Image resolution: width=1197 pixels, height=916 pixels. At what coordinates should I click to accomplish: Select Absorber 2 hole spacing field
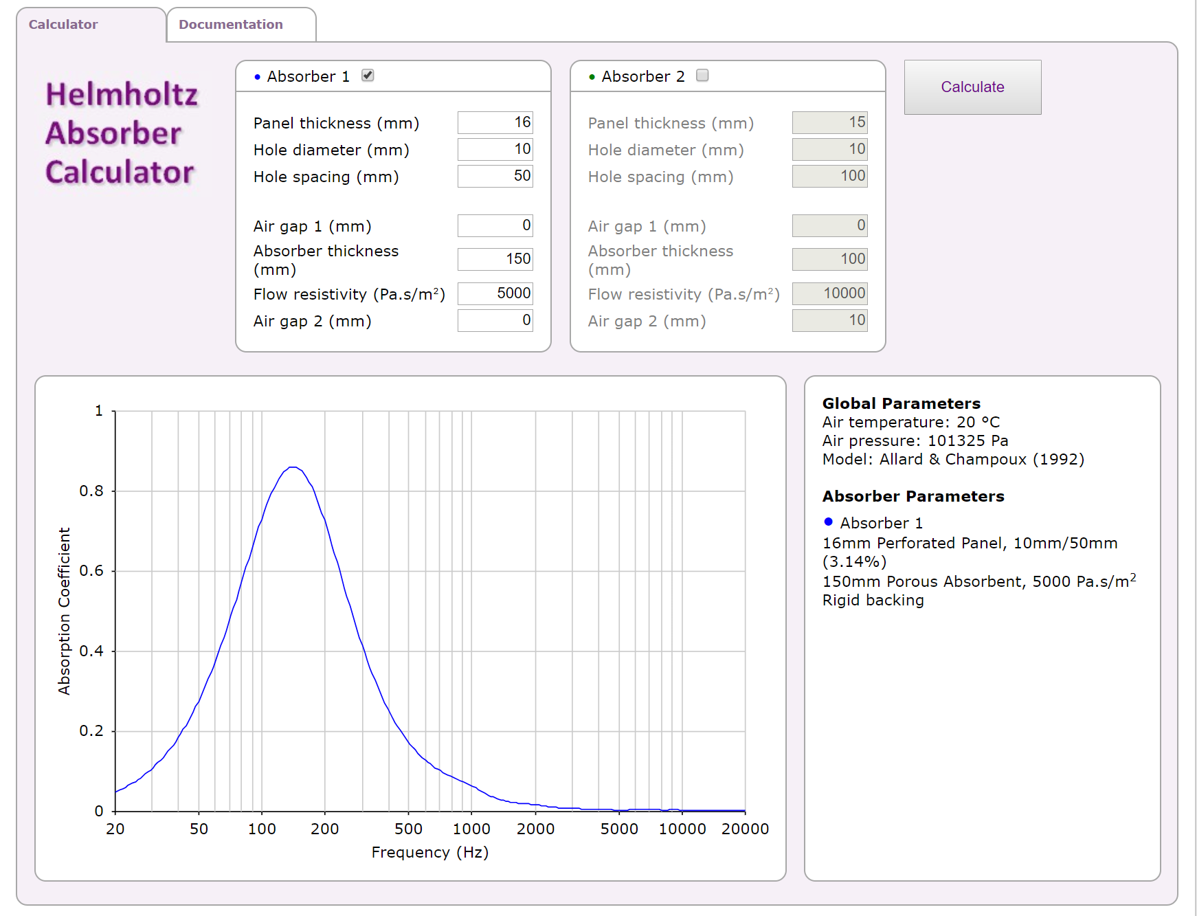pos(830,176)
